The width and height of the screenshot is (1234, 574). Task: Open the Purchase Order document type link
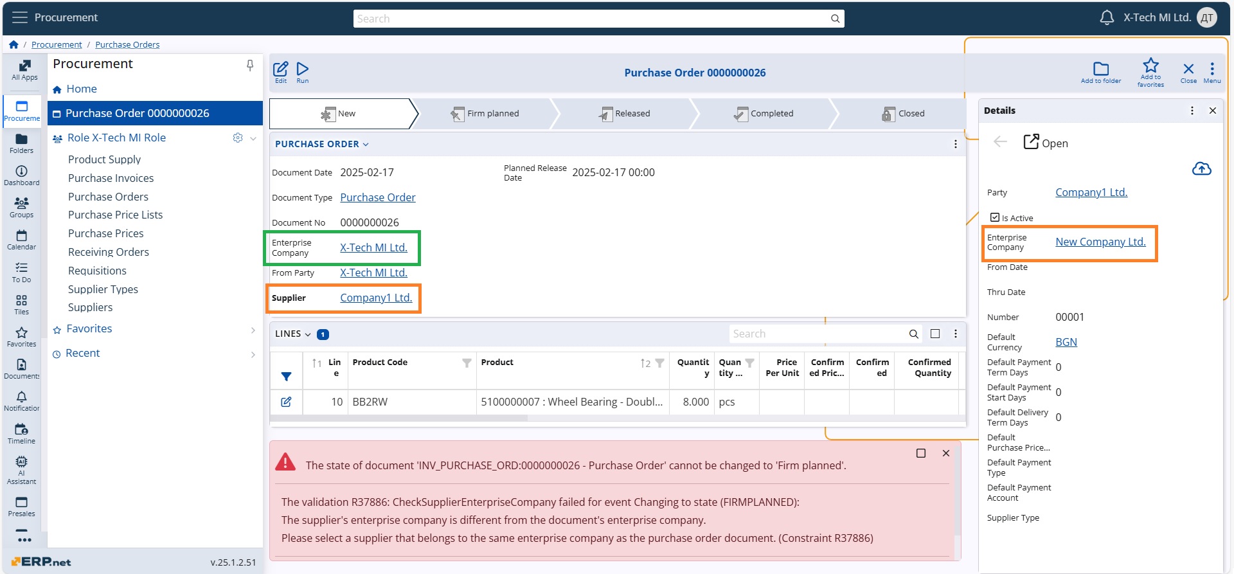point(377,197)
